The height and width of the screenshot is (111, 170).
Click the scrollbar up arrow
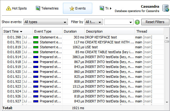pyautogui.click(x=167, y=38)
